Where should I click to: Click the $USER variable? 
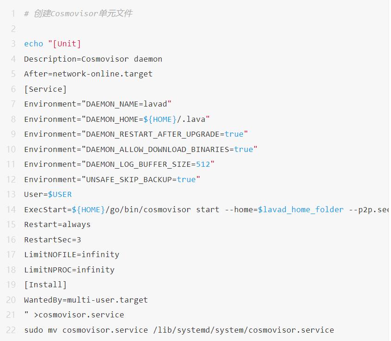[x=60, y=194]
